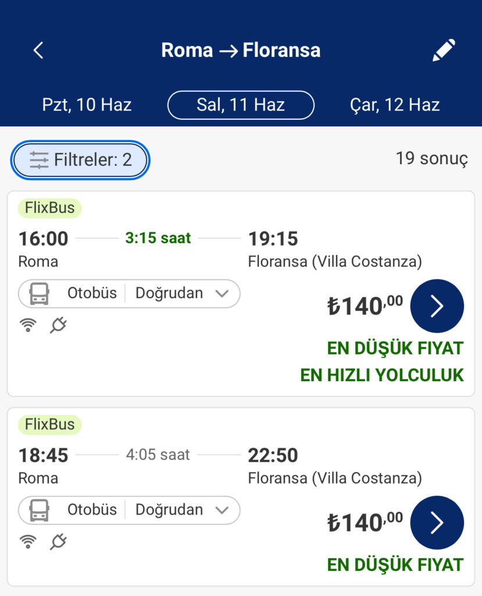Screen dimensions: 482x596
Task: Tap the ₺140 price on the 16:00 trip
Action: click(365, 306)
